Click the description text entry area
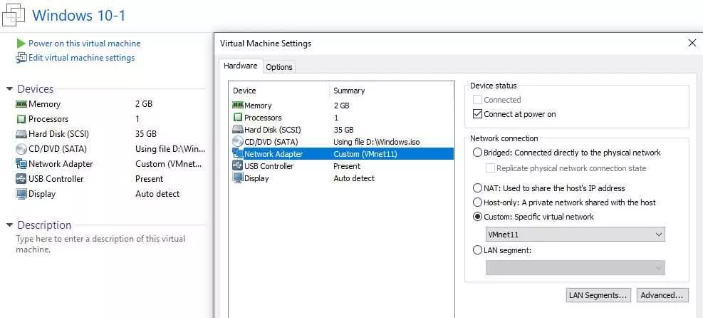Screen dimensions: 703x318 point(100,244)
